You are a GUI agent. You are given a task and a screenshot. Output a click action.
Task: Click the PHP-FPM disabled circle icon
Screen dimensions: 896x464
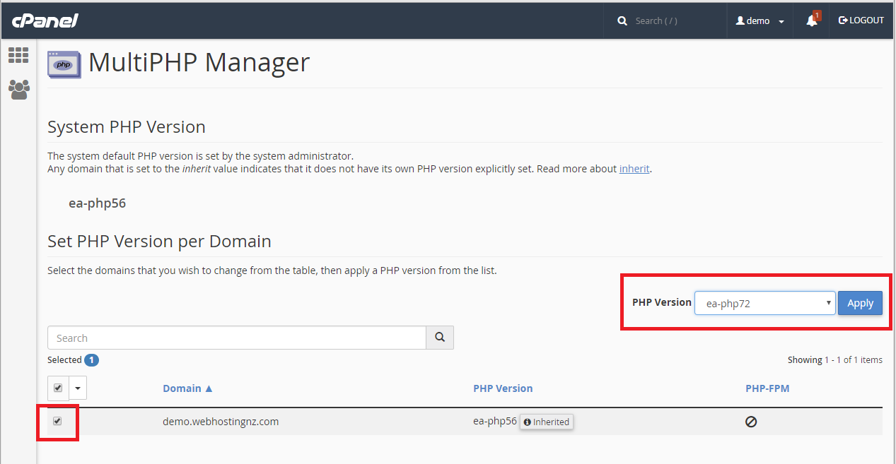pos(751,422)
